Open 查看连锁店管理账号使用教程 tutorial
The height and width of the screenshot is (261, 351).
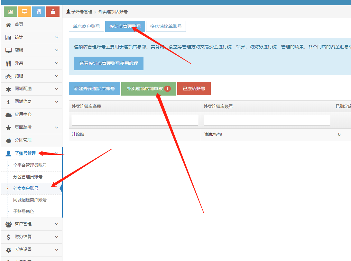109,63
